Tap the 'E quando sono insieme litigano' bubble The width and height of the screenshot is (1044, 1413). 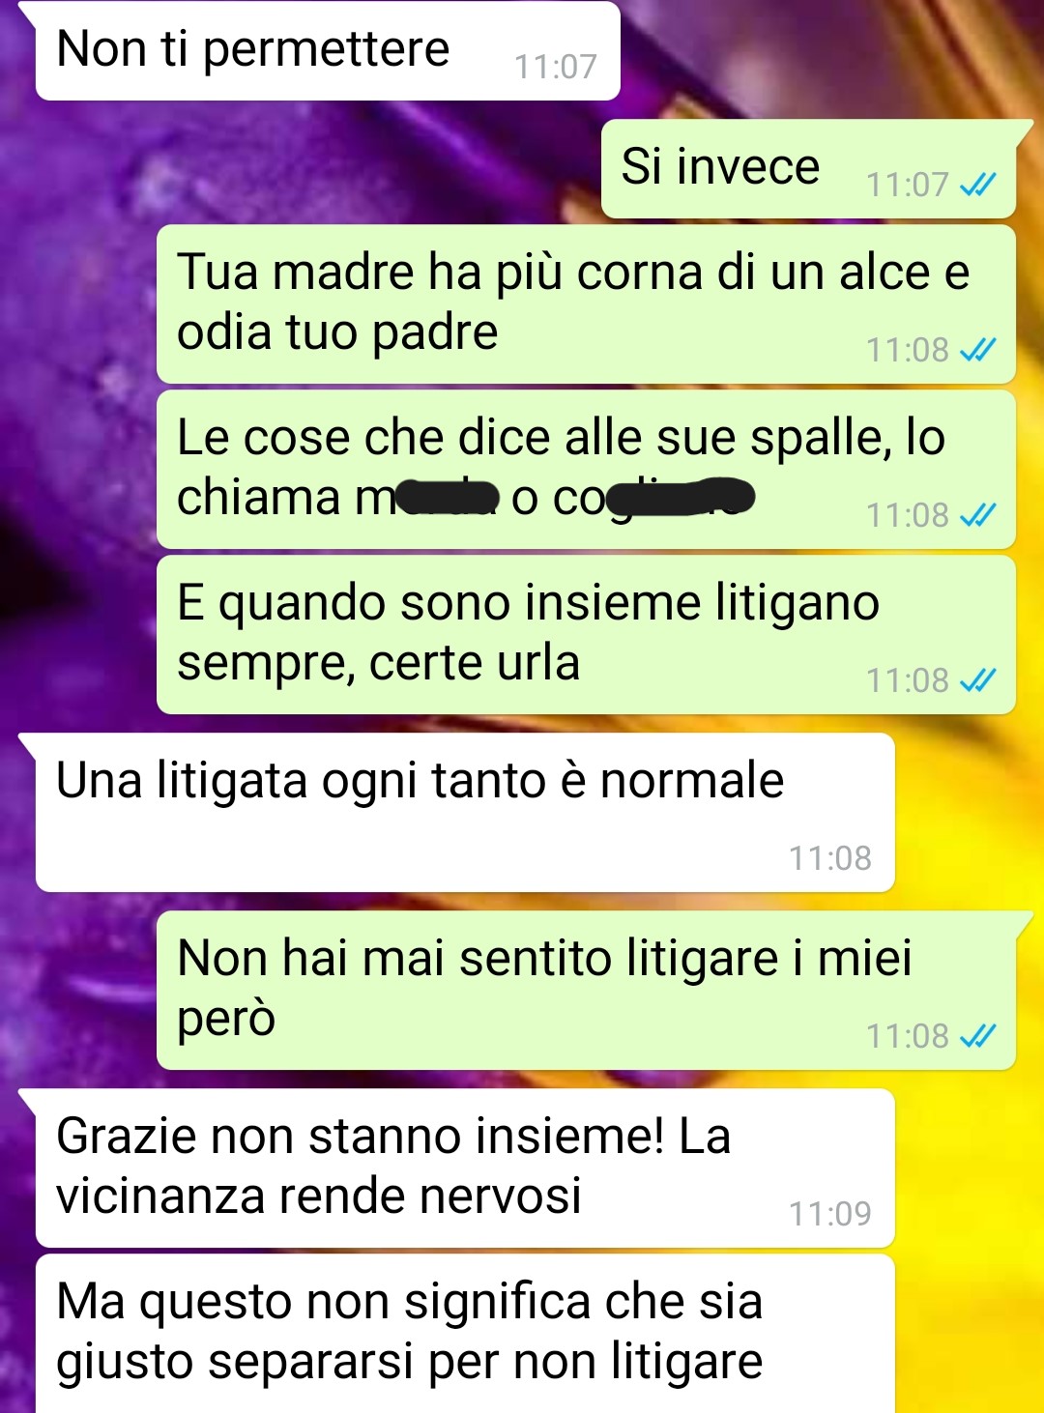pos(586,635)
